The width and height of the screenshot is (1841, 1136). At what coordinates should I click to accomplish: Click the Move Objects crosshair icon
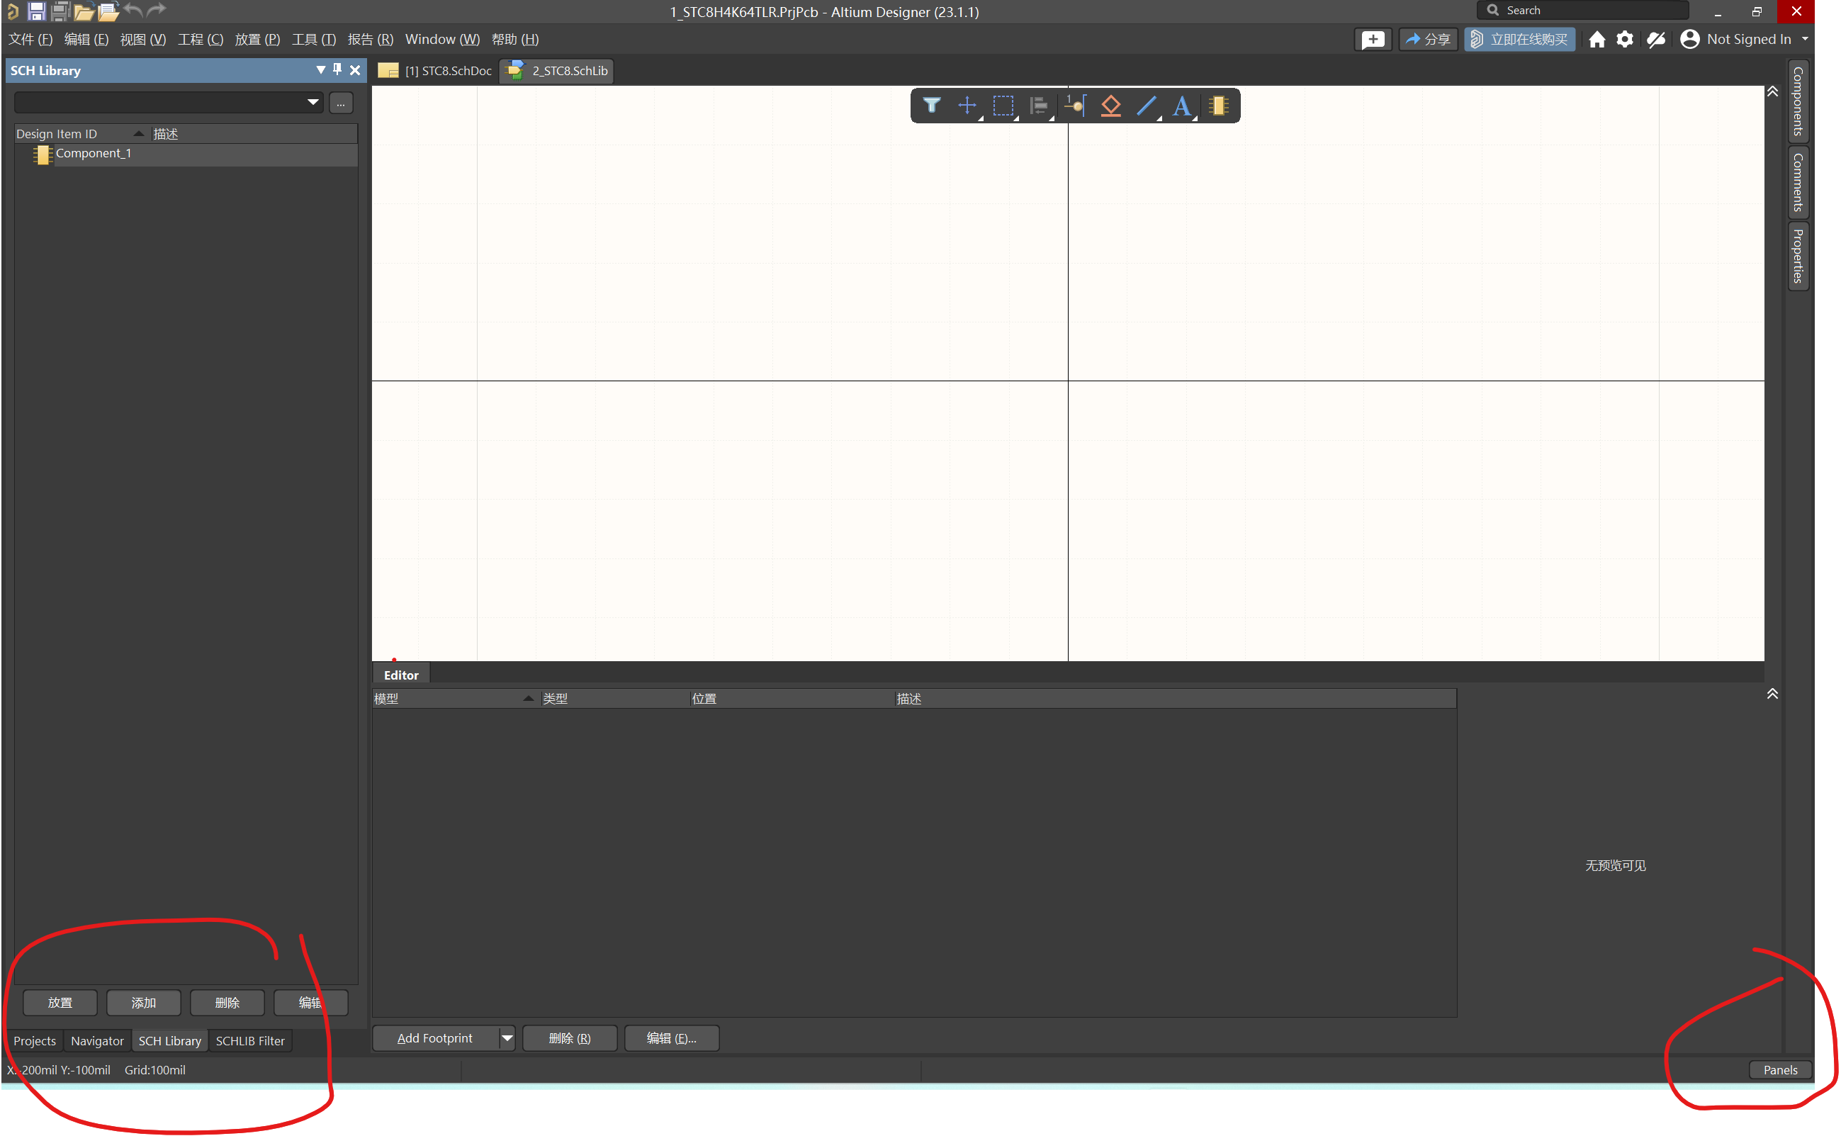(967, 105)
